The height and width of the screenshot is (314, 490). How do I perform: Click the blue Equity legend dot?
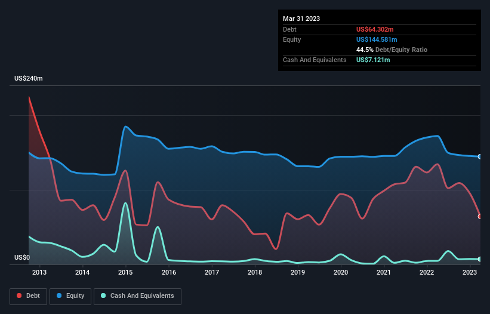[x=59, y=295]
